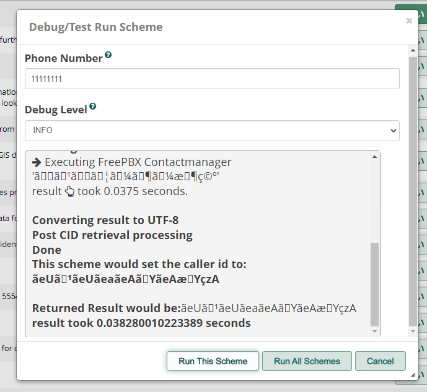Click the output log scrollbar down arrow

(375, 331)
